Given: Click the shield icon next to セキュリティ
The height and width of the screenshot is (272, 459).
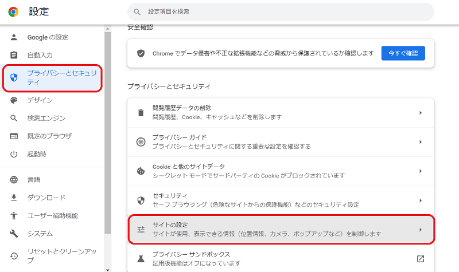Looking at the screenshot, I should [x=141, y=200].
